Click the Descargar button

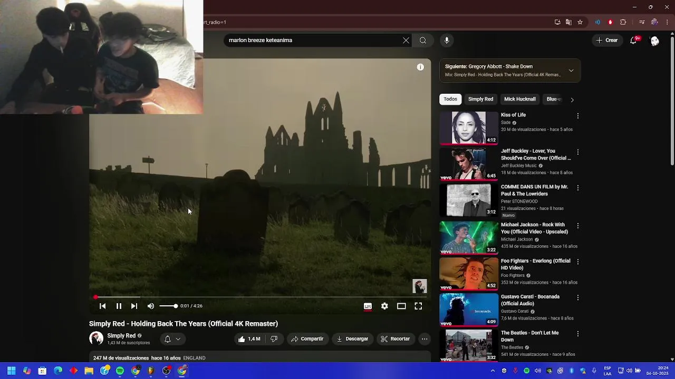[353, 339]
